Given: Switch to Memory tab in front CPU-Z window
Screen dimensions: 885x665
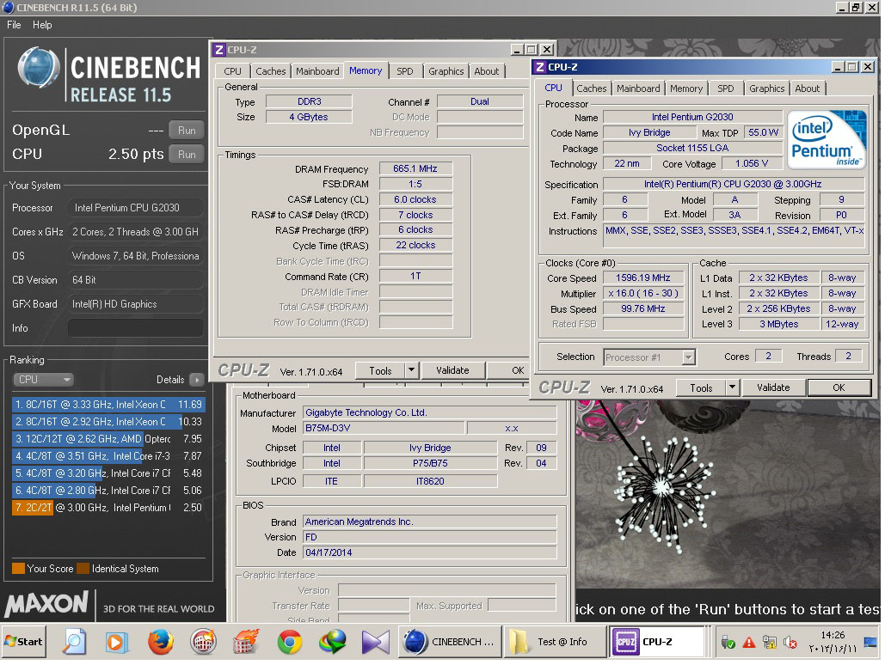Looking at the screenshot, I should (x=685, y=88).
